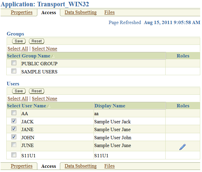Sort by Group Name ascending arrow
The width and height of the screenshot is (202, 172).
point(53,56)
